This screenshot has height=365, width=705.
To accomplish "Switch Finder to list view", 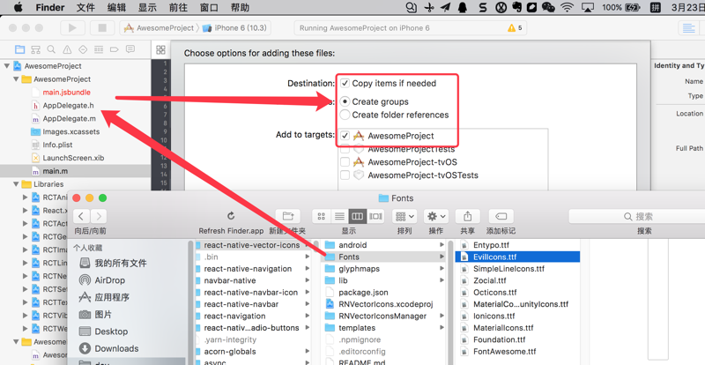I will [339, 217].
